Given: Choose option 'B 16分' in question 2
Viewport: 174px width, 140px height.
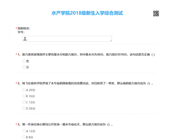Looking at the screenshot, I should [24, 96].
